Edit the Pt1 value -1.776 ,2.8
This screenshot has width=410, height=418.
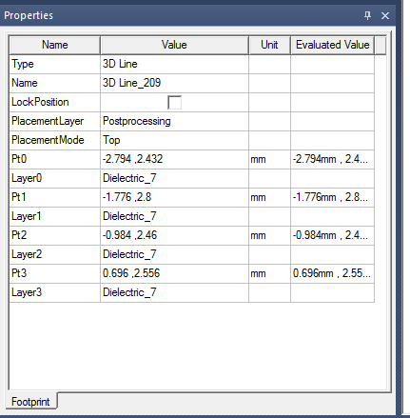(x=174, y=197)
